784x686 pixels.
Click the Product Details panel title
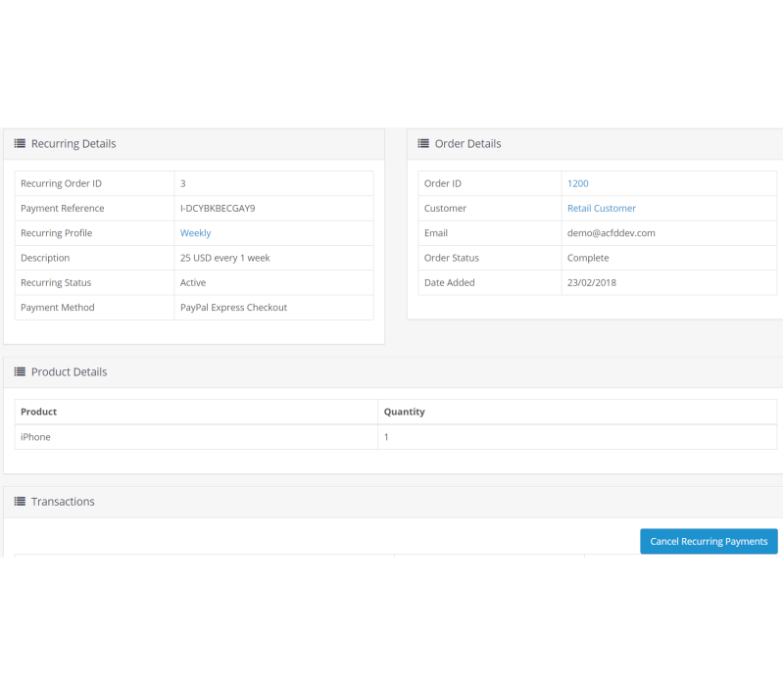pyautogui.click(x=69, y=372)
